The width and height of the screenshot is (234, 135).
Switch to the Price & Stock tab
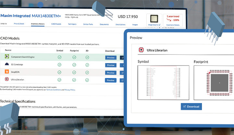[19, 24]
